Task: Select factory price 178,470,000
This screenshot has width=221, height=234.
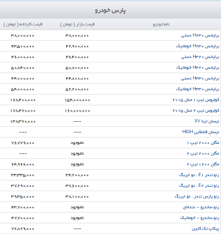Action: [x=23, y=111]
